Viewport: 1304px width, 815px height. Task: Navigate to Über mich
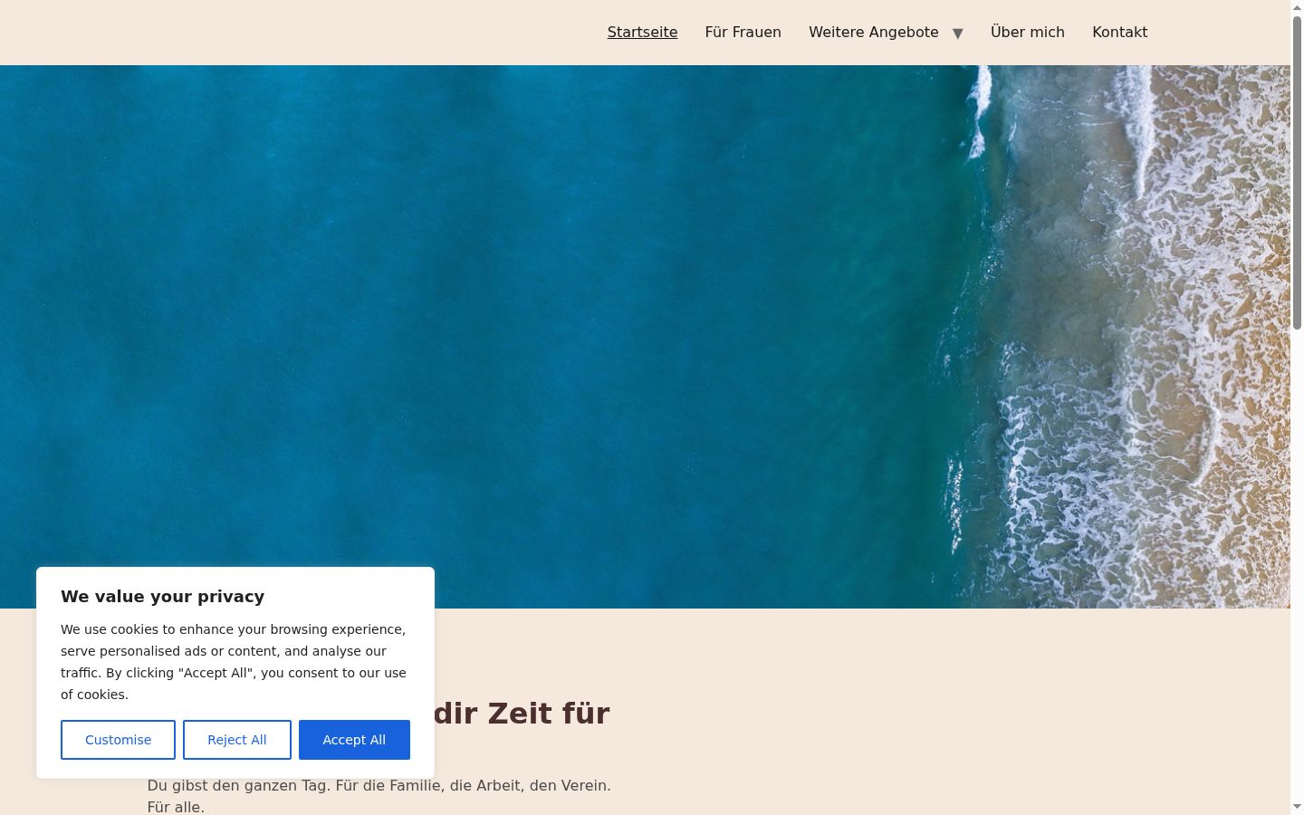pyautogui.click(x=1028, y=32)
